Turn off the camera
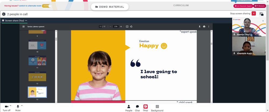The image size is (269, 112). click(6, 108)
